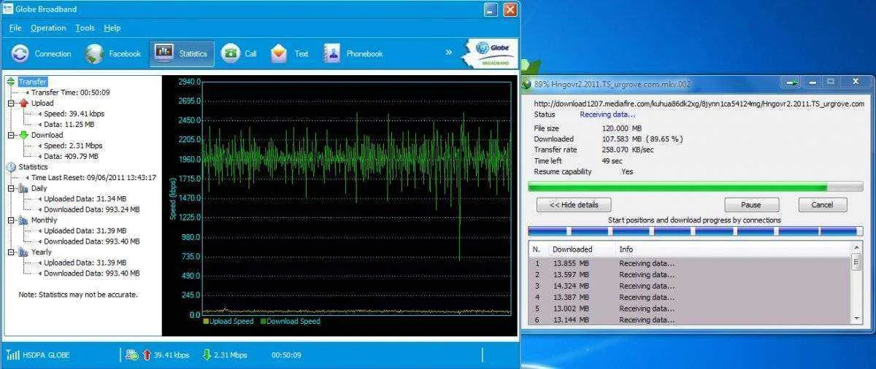Select Daily Downloaded Data: 993.24 MB

click(x=92, y=209)
